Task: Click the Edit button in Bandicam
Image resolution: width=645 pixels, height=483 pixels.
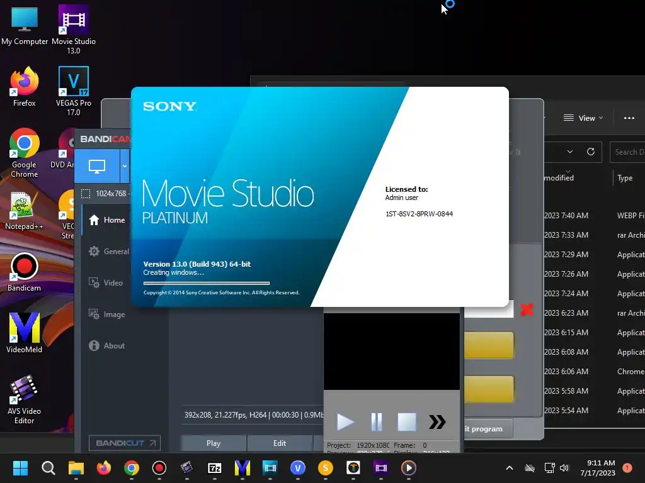Action: [x=280, y=443]
